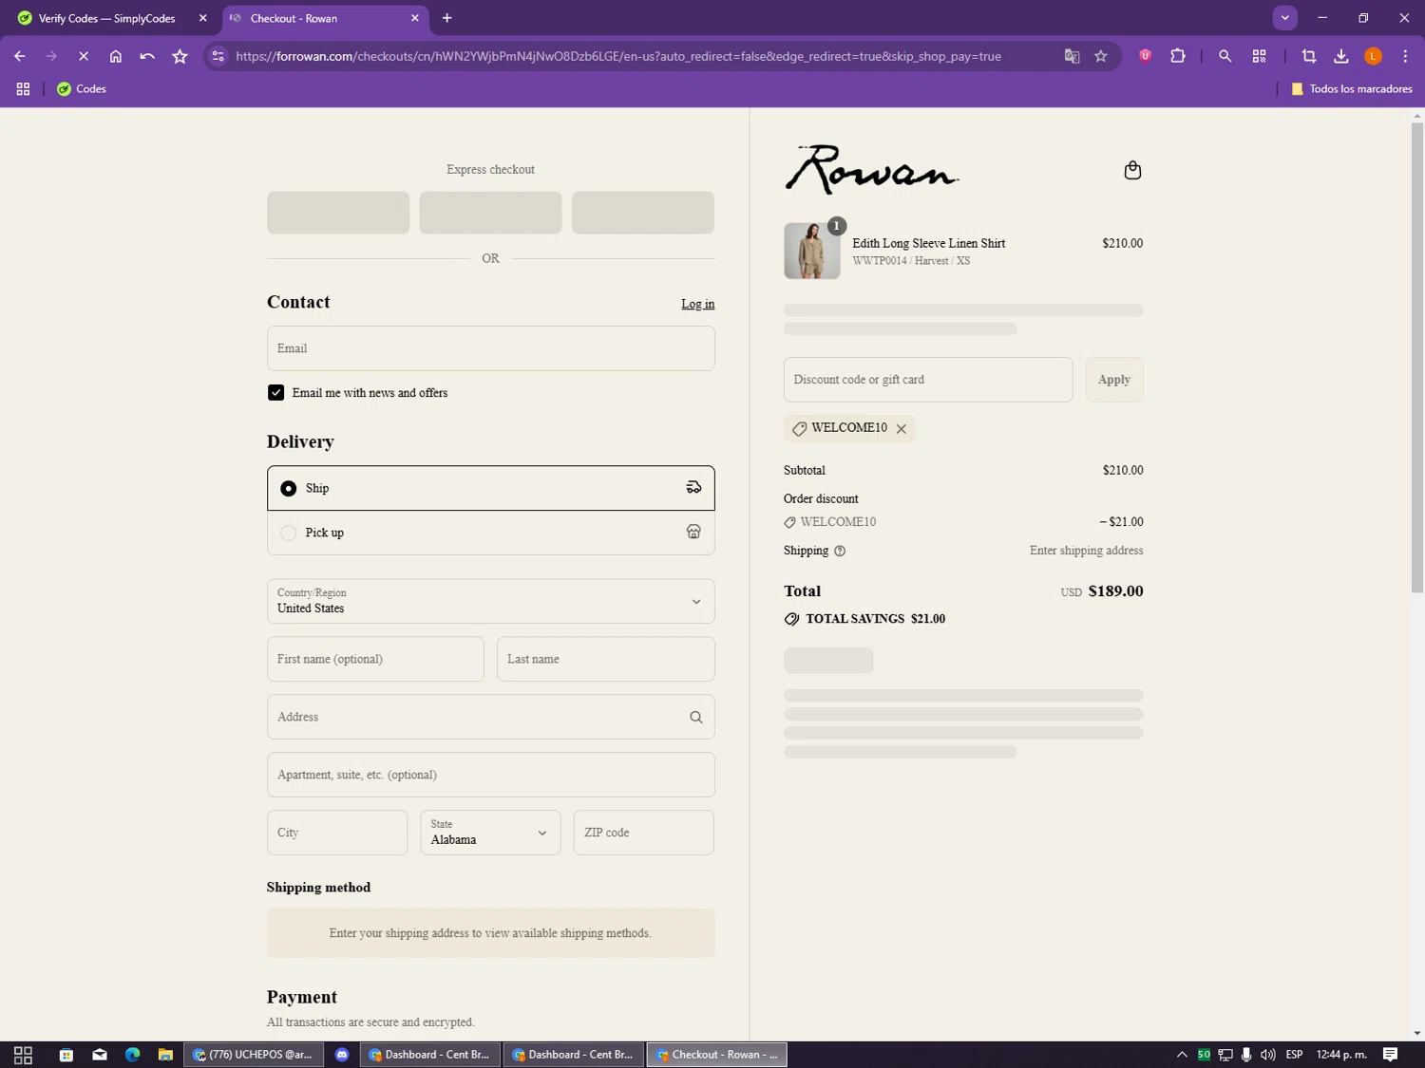Stop page loading in browser toolbar

(x=84, y=56)
